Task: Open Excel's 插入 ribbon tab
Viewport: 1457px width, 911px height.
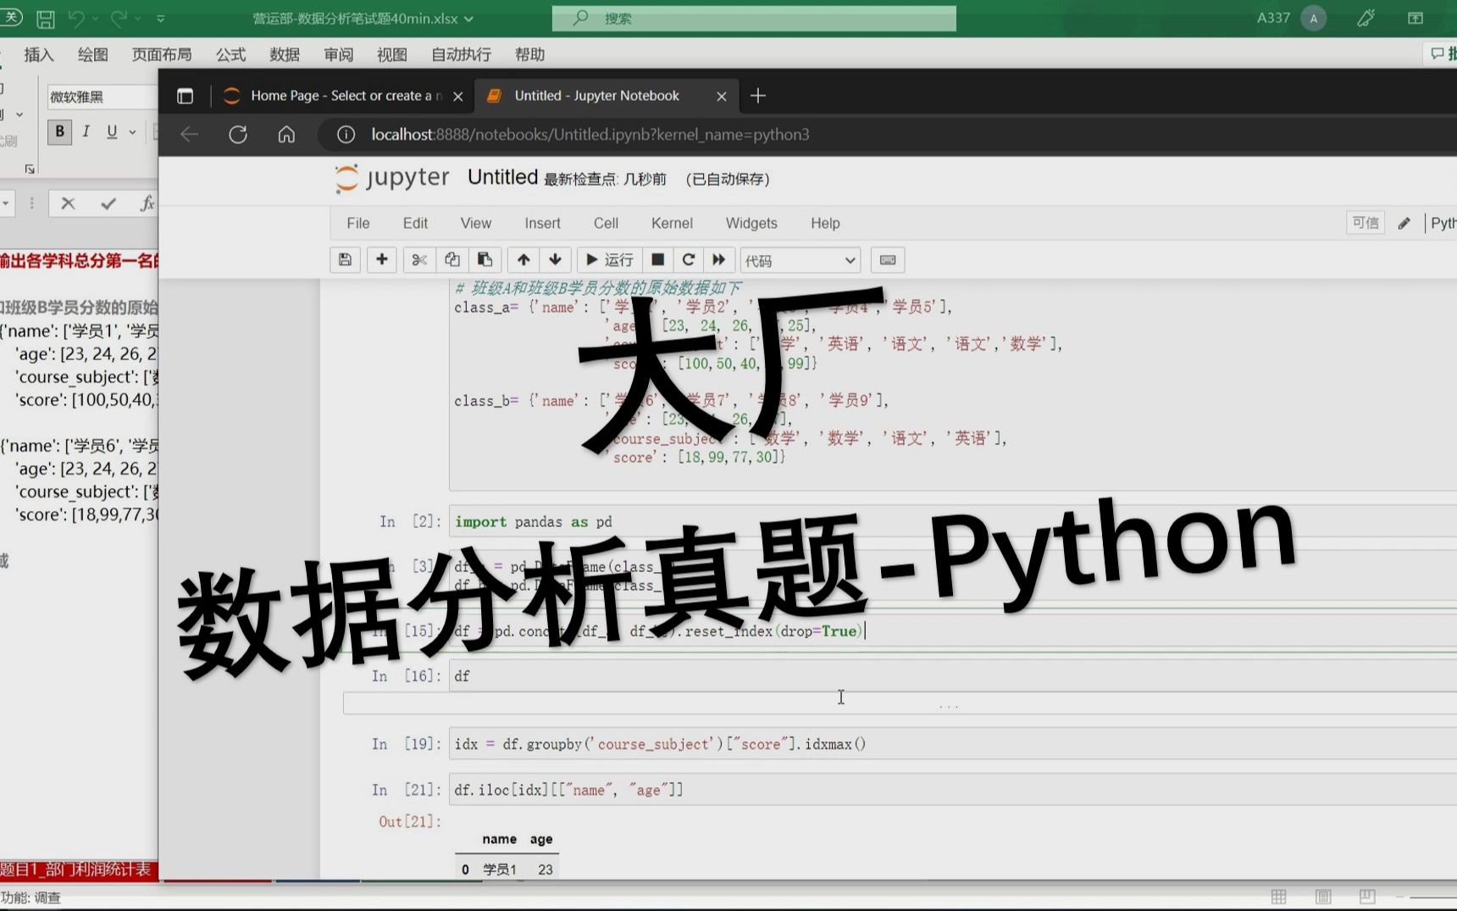Action: (x=39, y=54)
